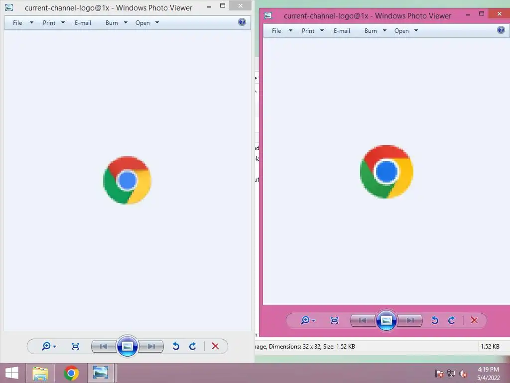Go to previous image in left viewer

point(104,346)
